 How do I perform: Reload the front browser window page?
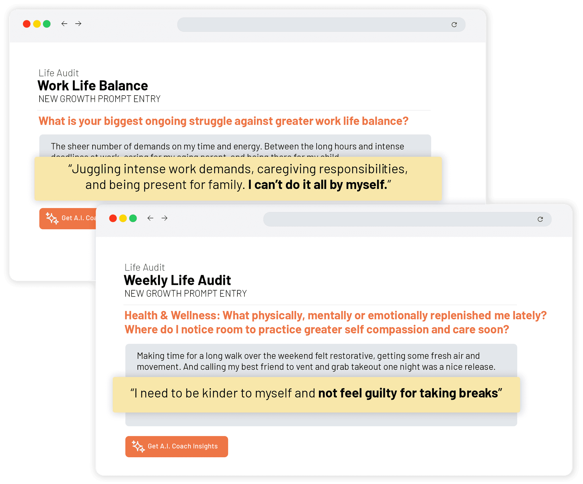[540, 219]
